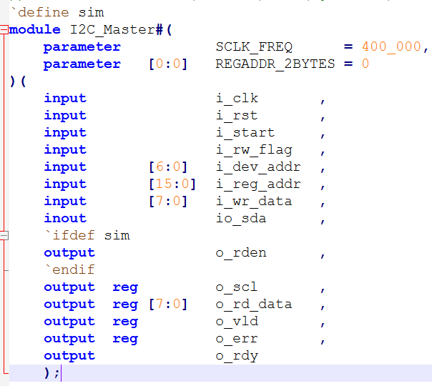Viewport: 432px width, 386px height.
Task: Click the io_sda port name
Action: 241,218
